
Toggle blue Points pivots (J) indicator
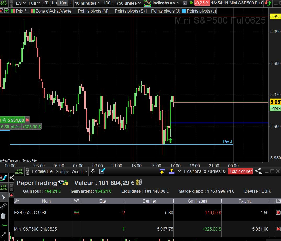(184, 11)
